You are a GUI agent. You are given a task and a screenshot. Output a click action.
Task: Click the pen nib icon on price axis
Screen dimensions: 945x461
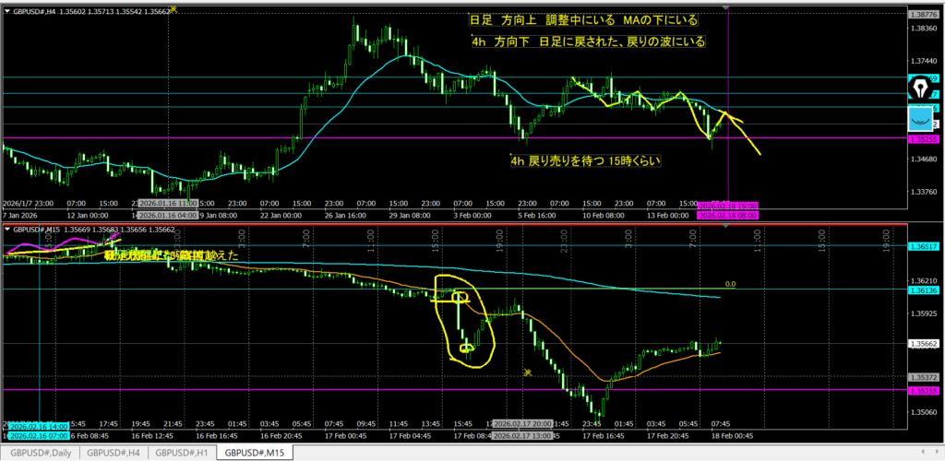pos(922,88)
